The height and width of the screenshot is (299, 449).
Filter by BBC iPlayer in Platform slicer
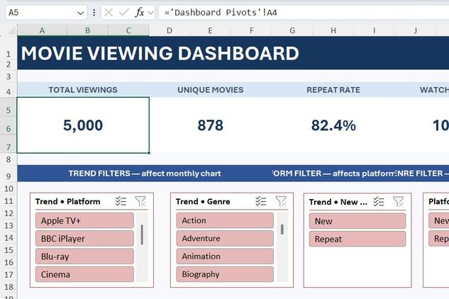point(84,239)
